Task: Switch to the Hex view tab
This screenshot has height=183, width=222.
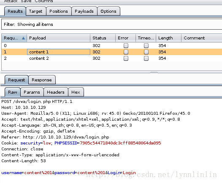Action: pyautogui.click(x=76, y=92)
